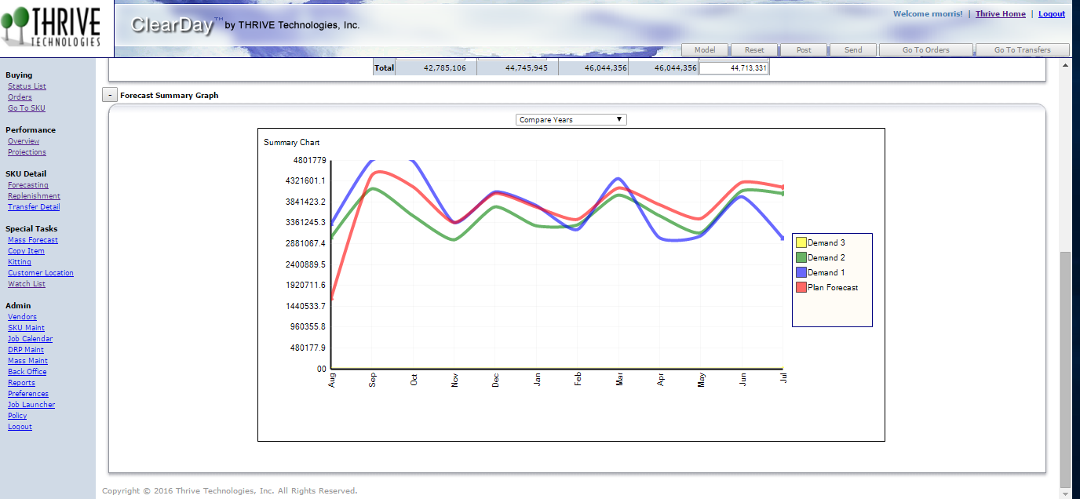1080x499 pixels.
Task: Click the Forecast Summary Graph heading
Action: pos(170,95)
